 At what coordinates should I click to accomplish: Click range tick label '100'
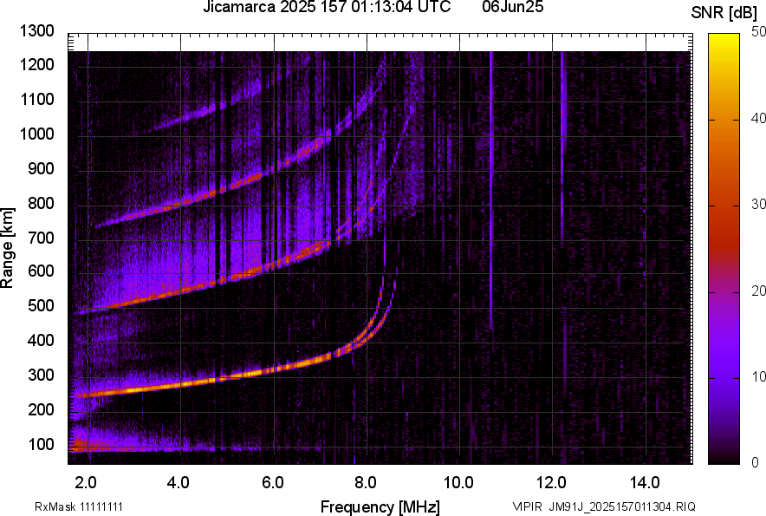pos(41,444)
